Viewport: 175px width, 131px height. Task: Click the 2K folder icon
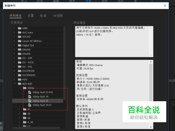tap(24, 114)
